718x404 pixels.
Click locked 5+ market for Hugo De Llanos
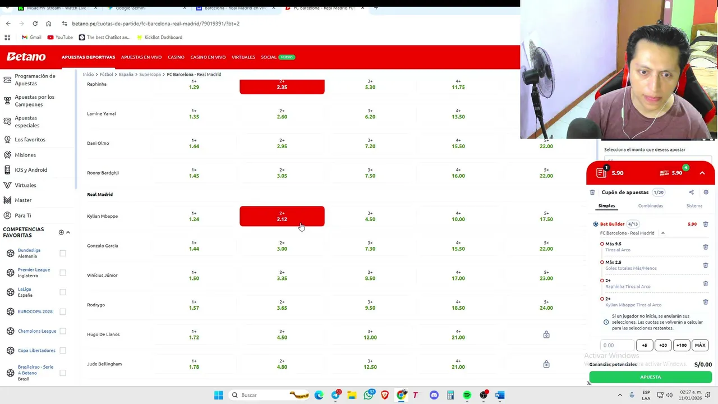546,334
